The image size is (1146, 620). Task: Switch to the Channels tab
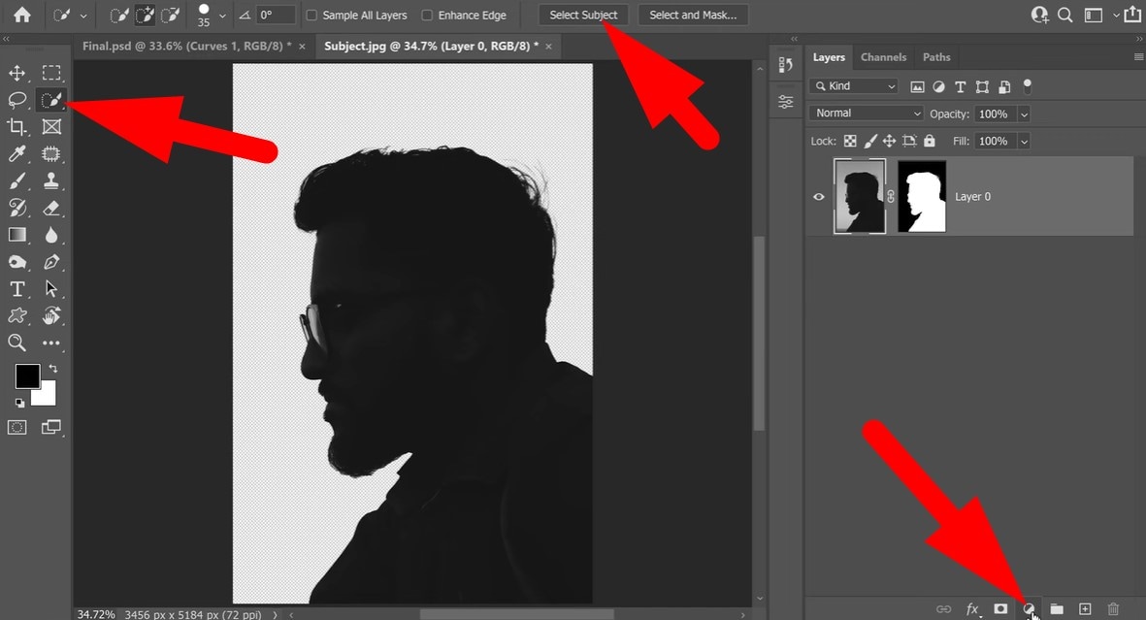click(883, 57)
